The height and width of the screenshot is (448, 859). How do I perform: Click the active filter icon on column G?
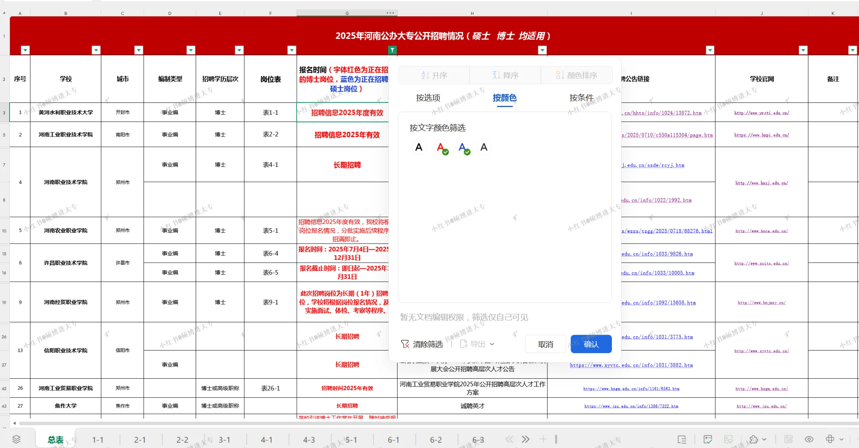[392, 50]
